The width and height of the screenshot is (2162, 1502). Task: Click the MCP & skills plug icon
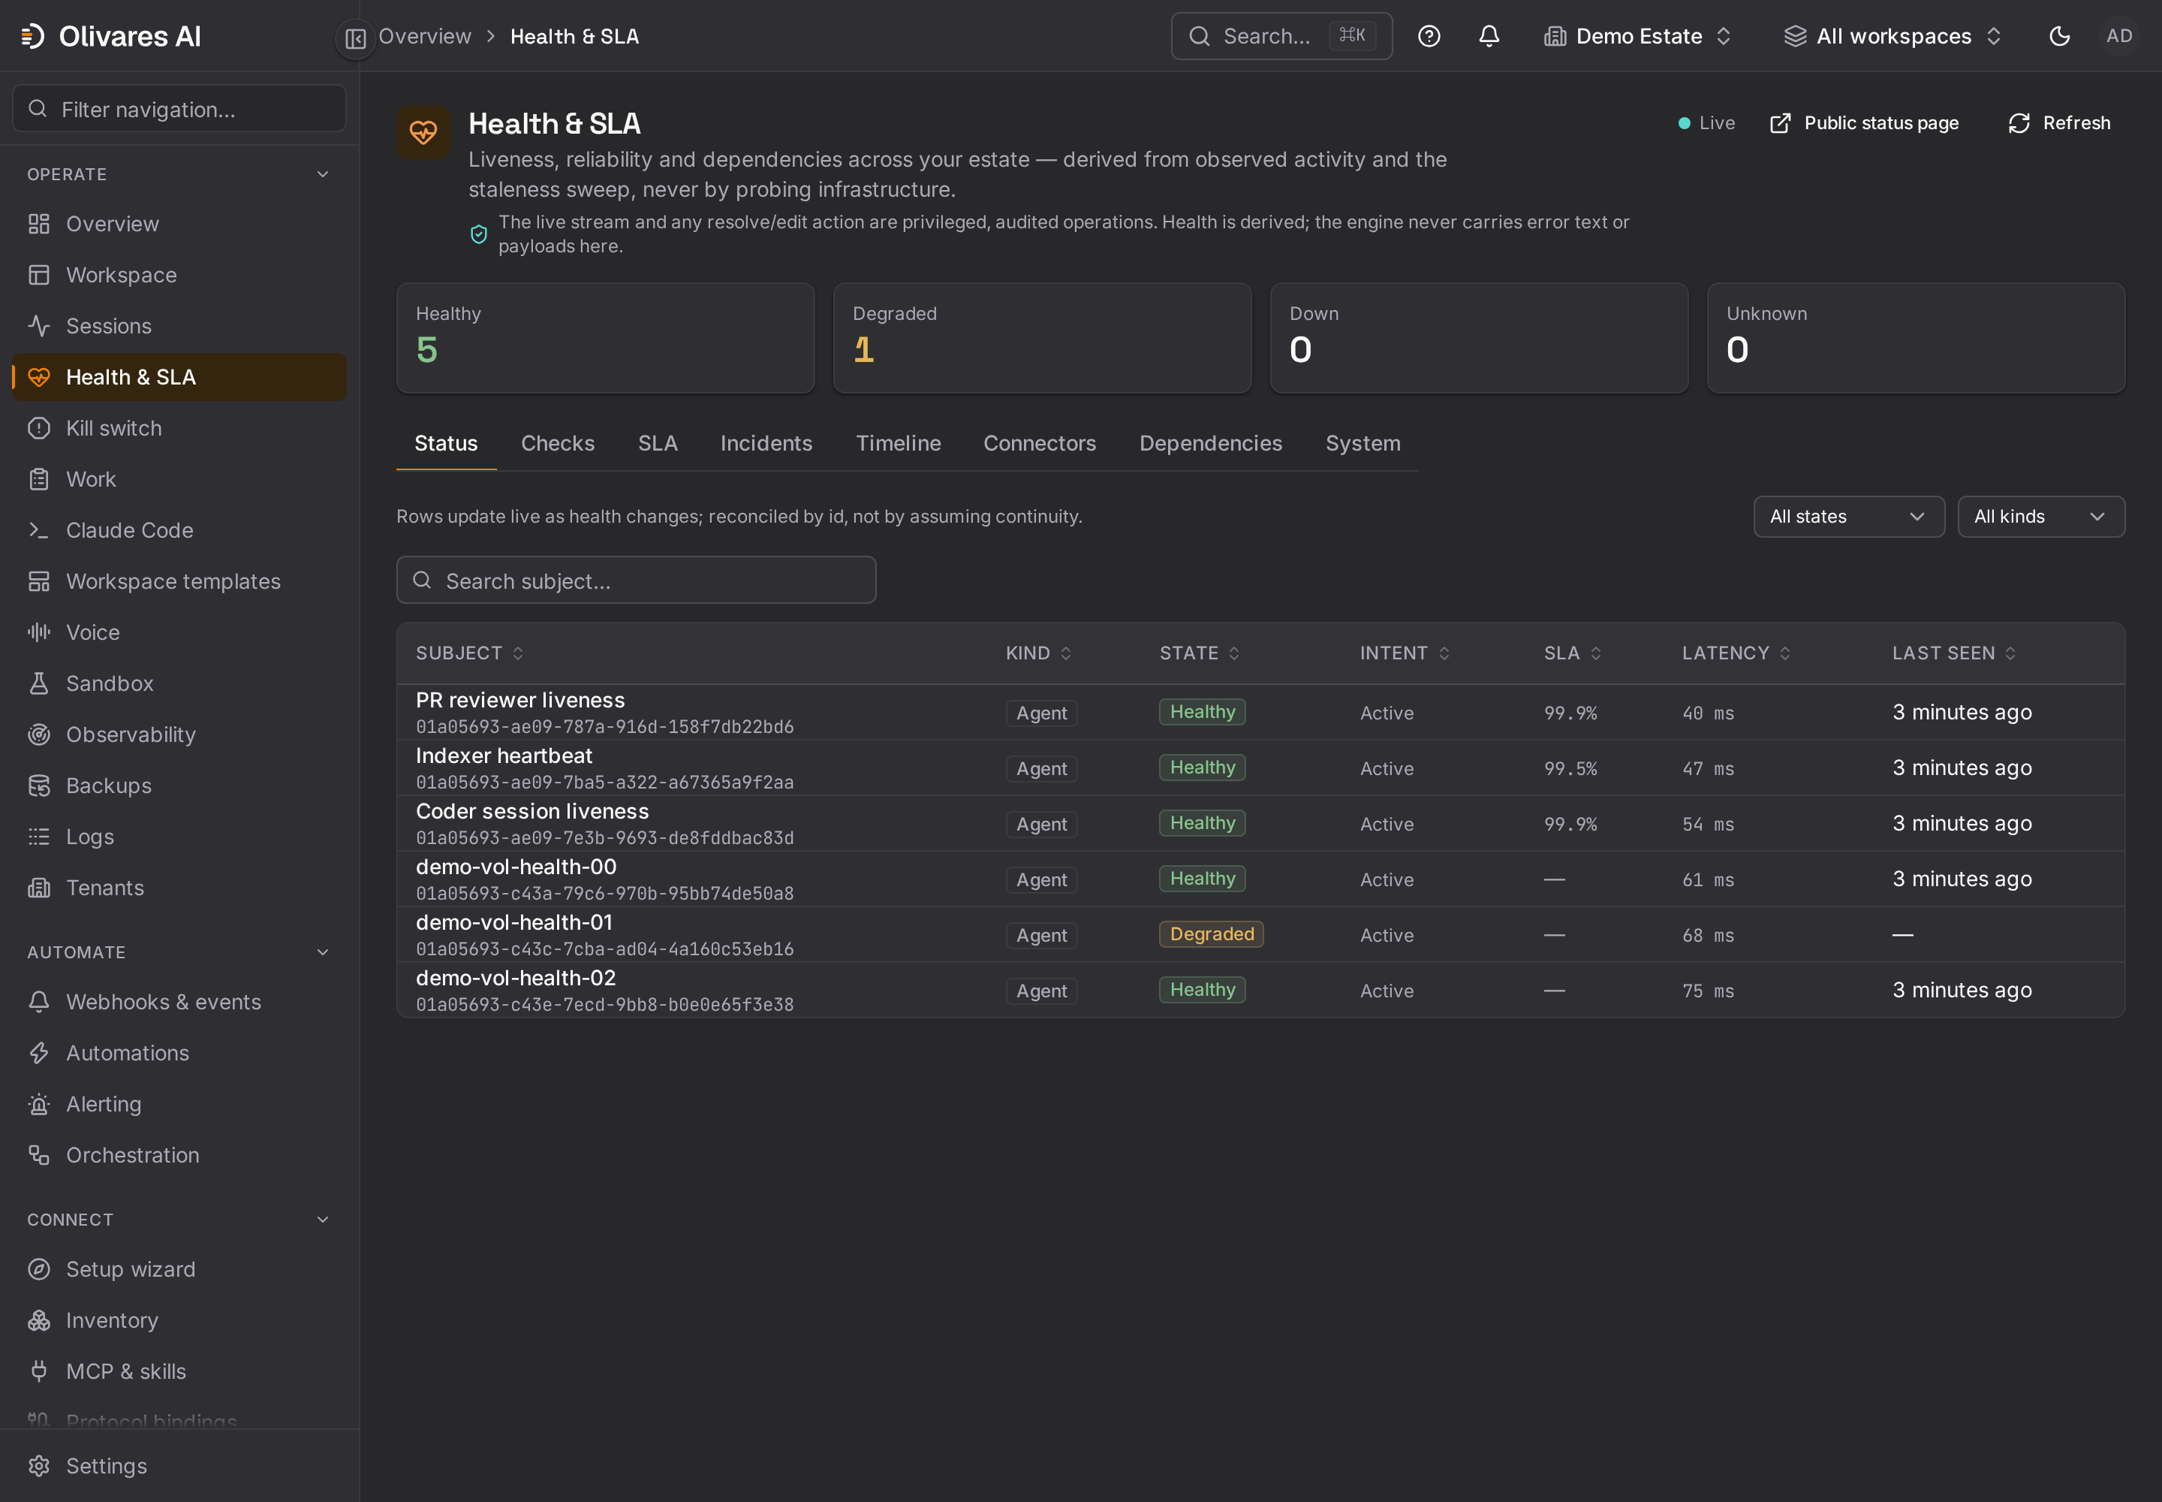[38, 1371]
